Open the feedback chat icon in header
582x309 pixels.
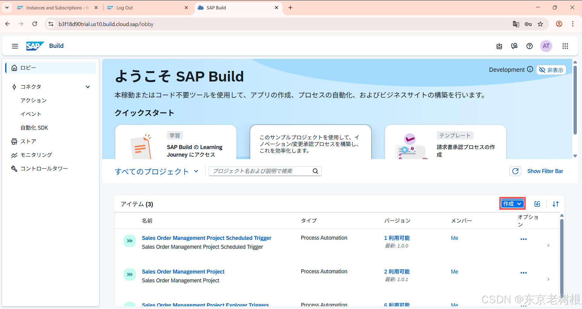514,46
